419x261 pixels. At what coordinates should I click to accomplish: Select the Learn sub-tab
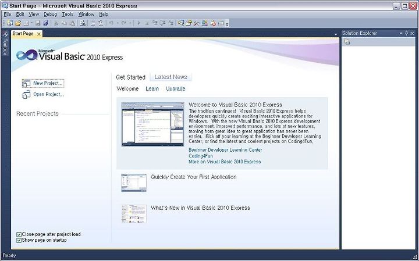click(x=152, y=88)
